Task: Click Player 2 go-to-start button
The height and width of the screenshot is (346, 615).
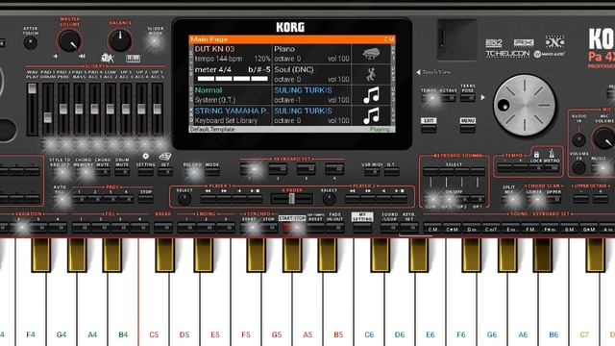Action: [384, 199]
